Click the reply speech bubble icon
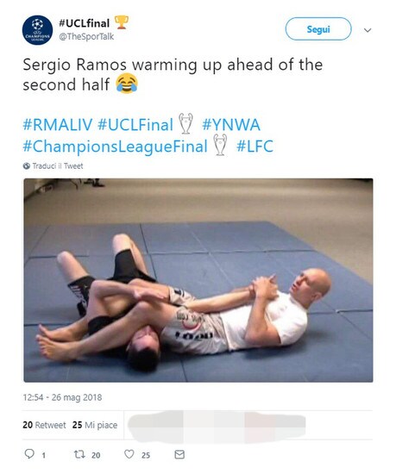This screenshot has height=474, width=396. tap(29, 453)
